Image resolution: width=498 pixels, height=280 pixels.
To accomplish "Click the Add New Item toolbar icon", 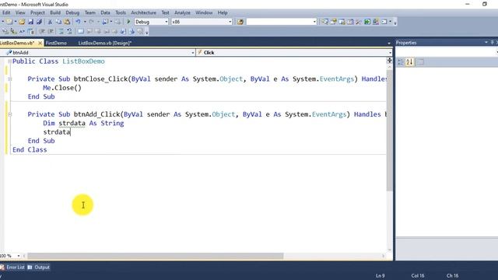I will [9, 22].
